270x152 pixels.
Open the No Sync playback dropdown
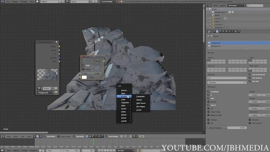click(126, 150)
